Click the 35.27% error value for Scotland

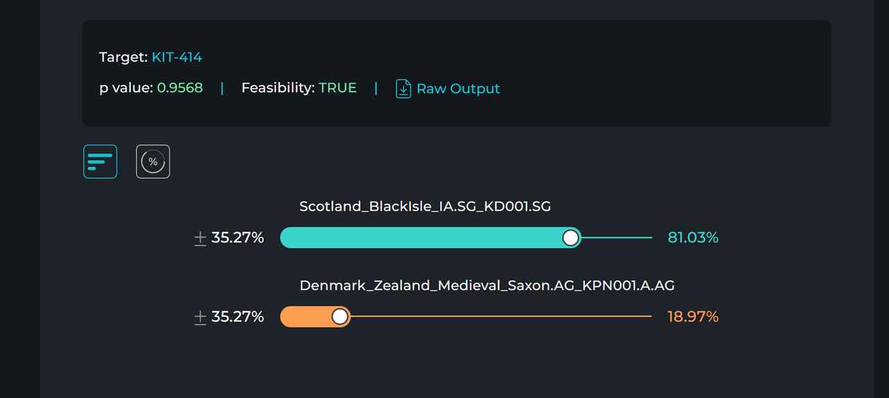point(238,238)
